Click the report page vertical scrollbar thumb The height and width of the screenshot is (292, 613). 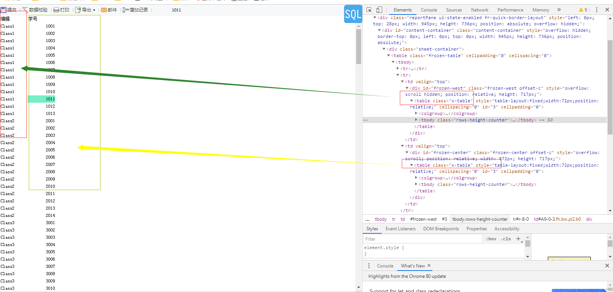(x=358, y=46)
